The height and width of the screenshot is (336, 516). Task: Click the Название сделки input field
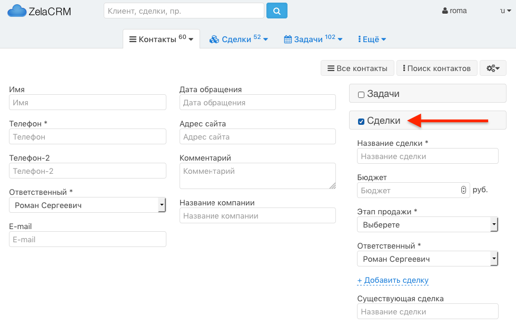pos(428,156)
